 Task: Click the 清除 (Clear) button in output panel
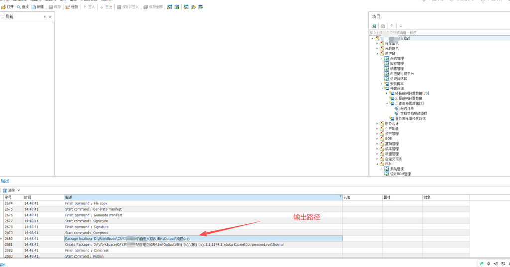(x=9, y=190)
